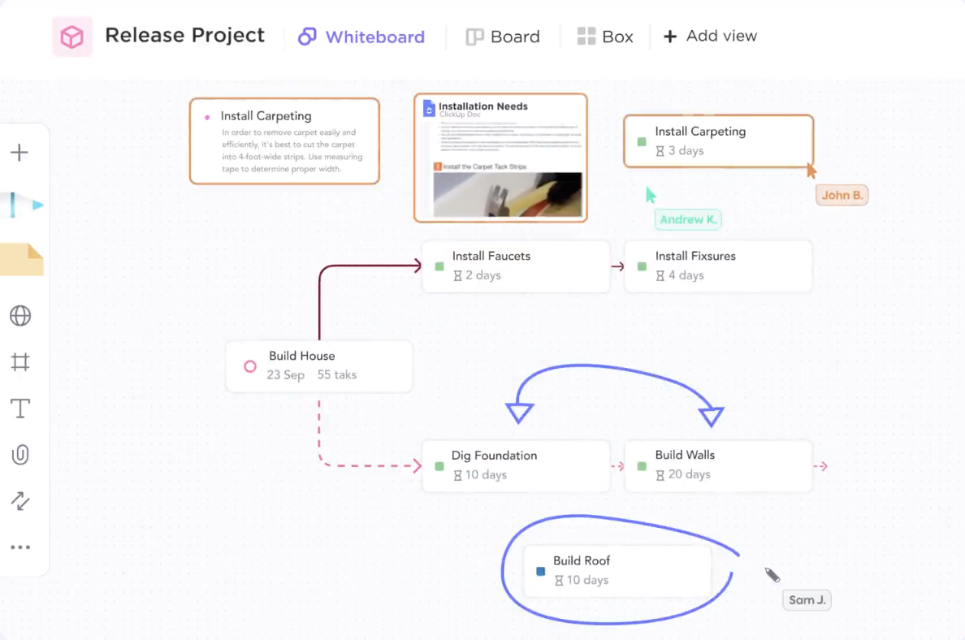
Task: Open the attachment paperclip tool
Action: tap(20, 455)
